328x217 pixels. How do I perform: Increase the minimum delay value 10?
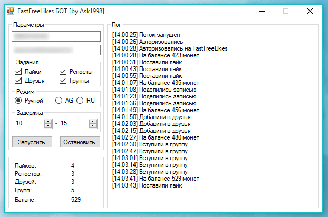tap(48, 121)
